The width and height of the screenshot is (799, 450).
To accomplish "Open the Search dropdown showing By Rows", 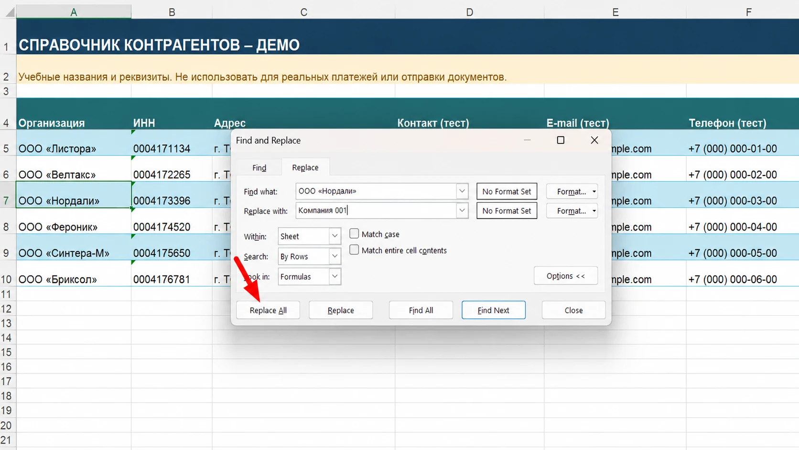I will pos(309,256).
